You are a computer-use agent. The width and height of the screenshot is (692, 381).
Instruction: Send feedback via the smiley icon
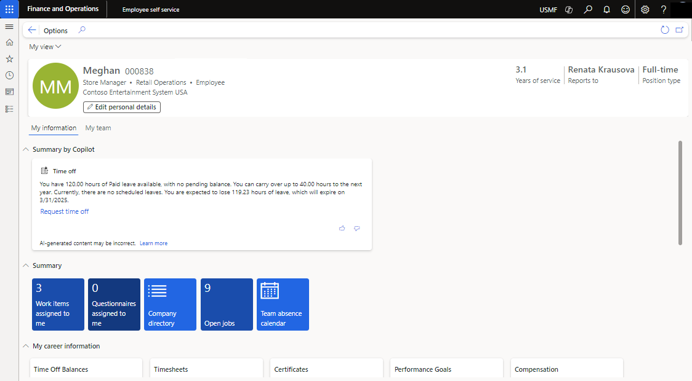[625, 9]
